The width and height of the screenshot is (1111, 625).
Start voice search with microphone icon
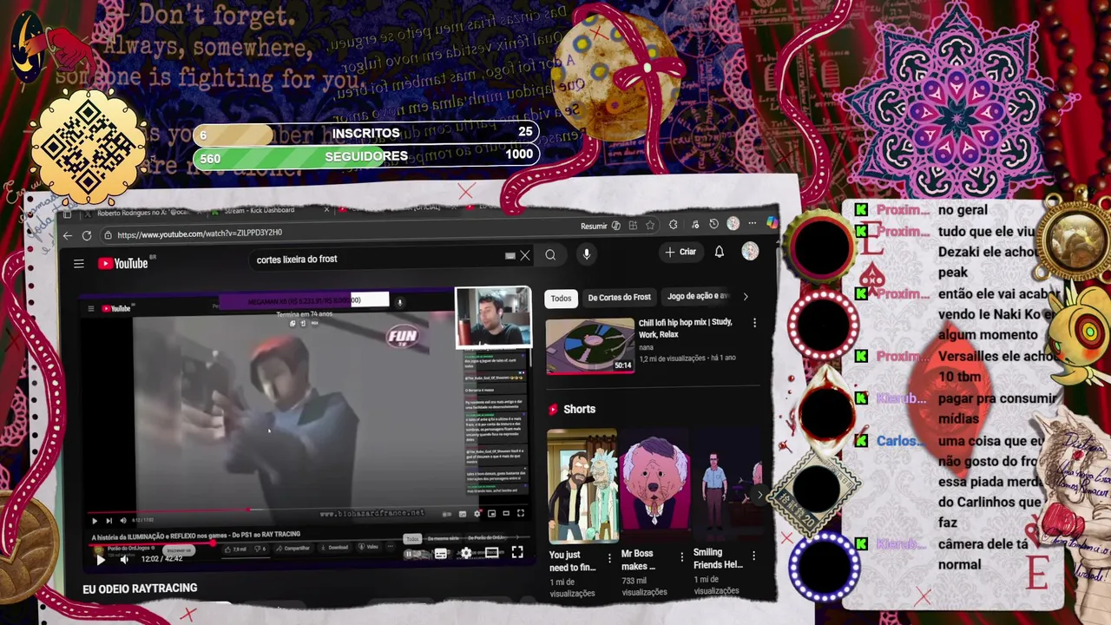(x=587, y=253)
